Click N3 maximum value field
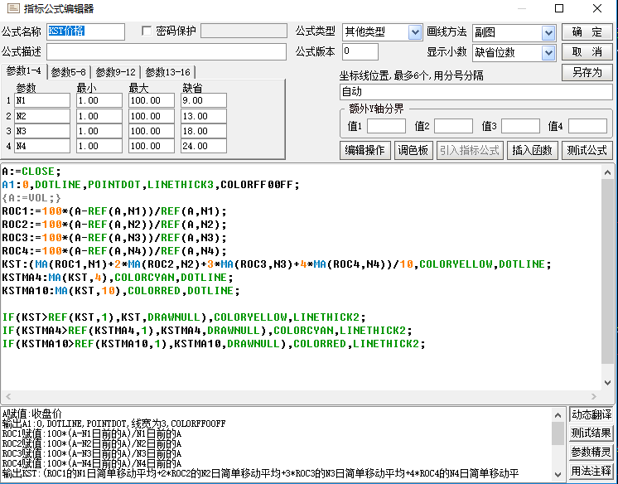618x484 pixels. click(152, 131)
